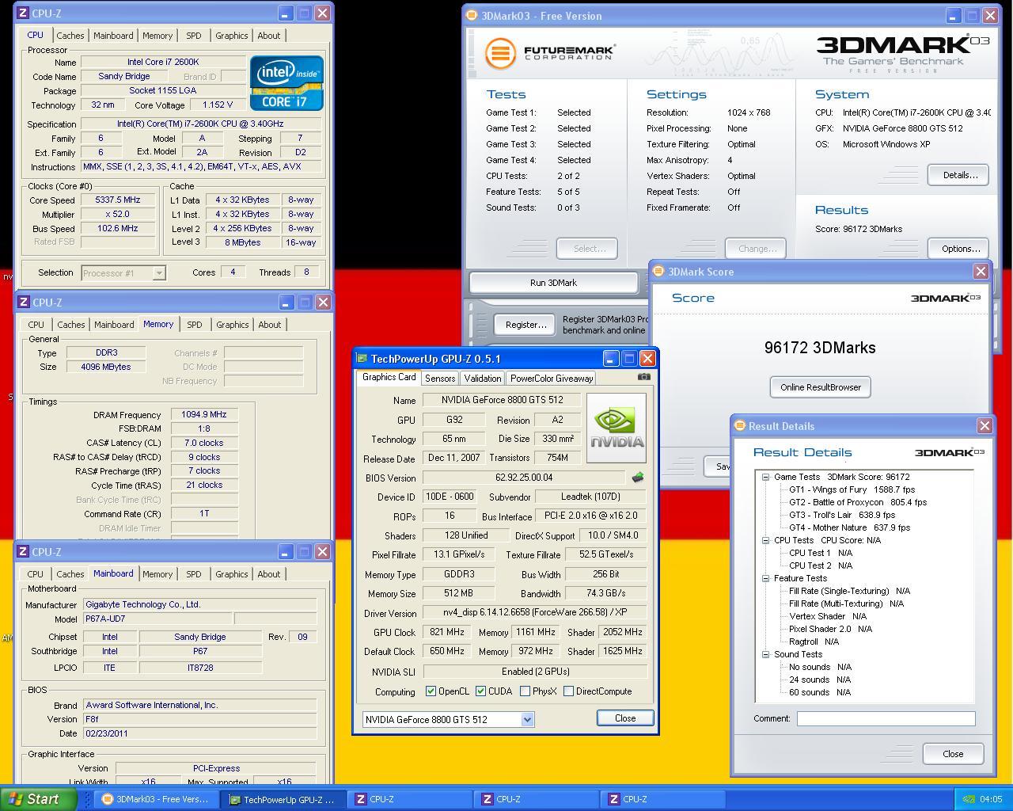
Task: Collapse the Sound Tests tree node
Action: (766, 654)
